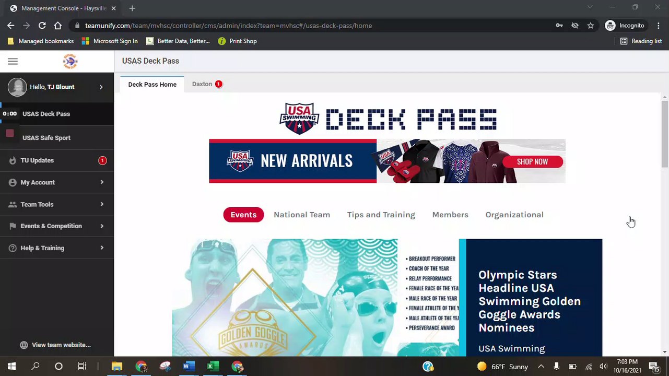Show hidden system tray icons

click(541, 367)
